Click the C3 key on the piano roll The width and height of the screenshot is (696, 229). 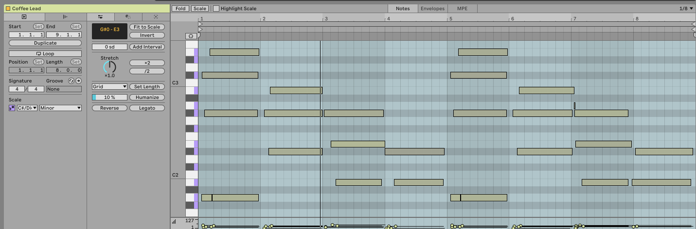191,83
